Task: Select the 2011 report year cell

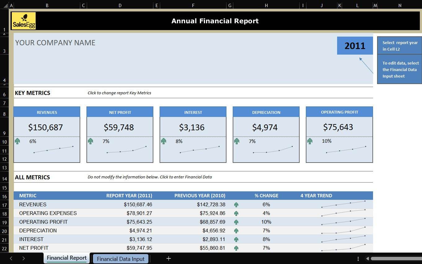Action: [355, 46]
